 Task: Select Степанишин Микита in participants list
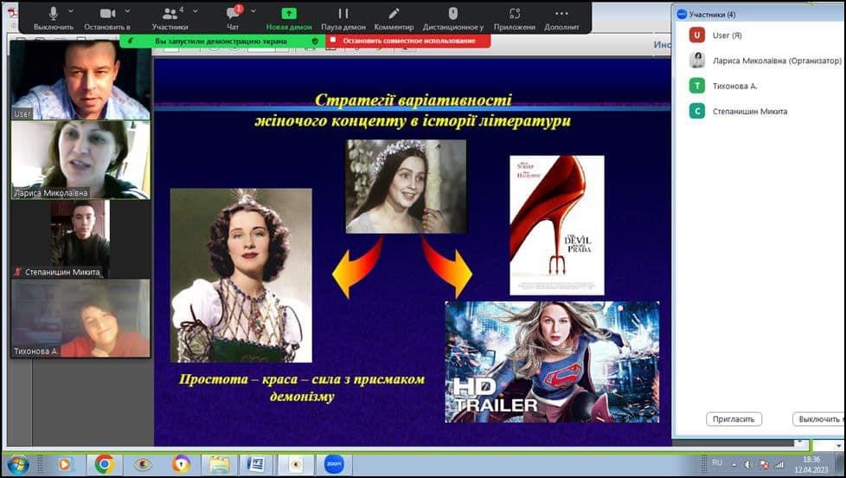coord(749,111)
